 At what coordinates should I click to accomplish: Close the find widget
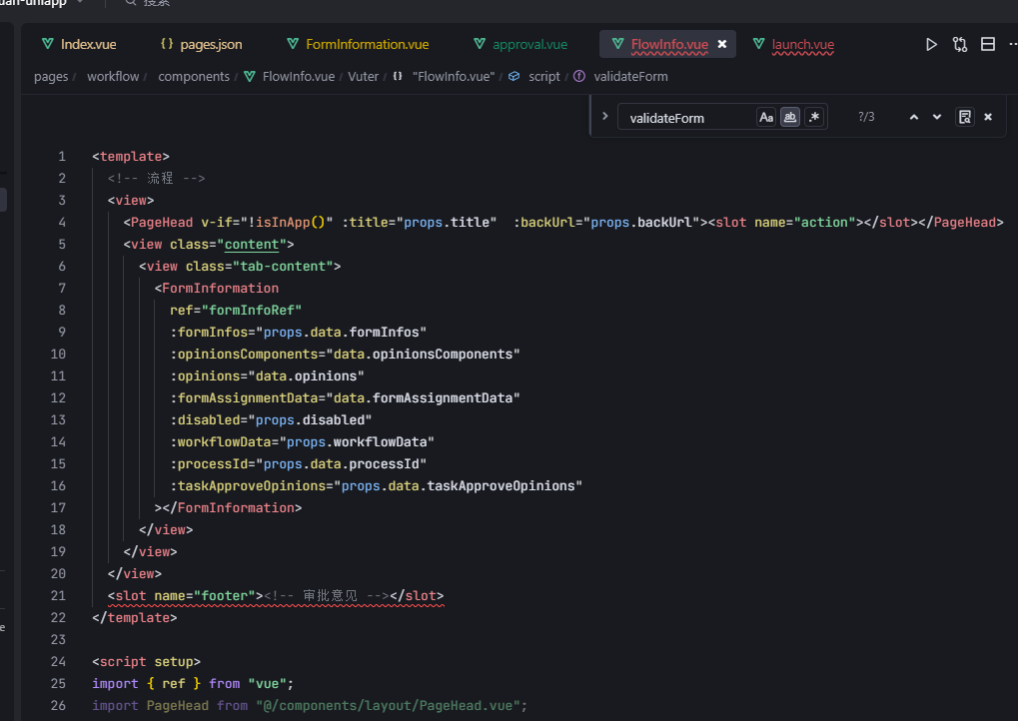pyautogui.click(x=988, y=117)
